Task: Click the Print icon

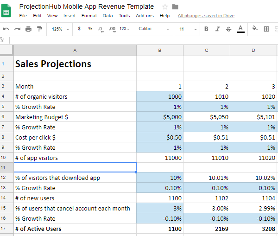Action: pyautogui.click(x=28, y=29)
